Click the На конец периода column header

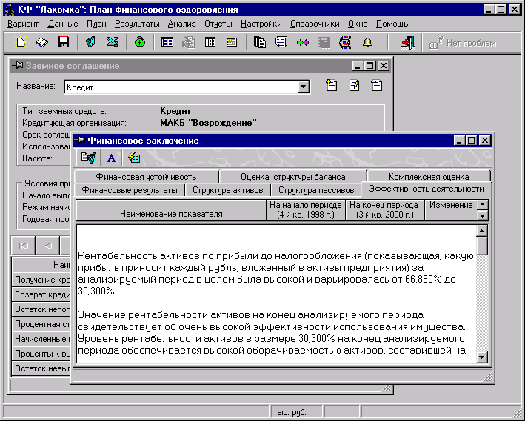[x=385, y=210]
